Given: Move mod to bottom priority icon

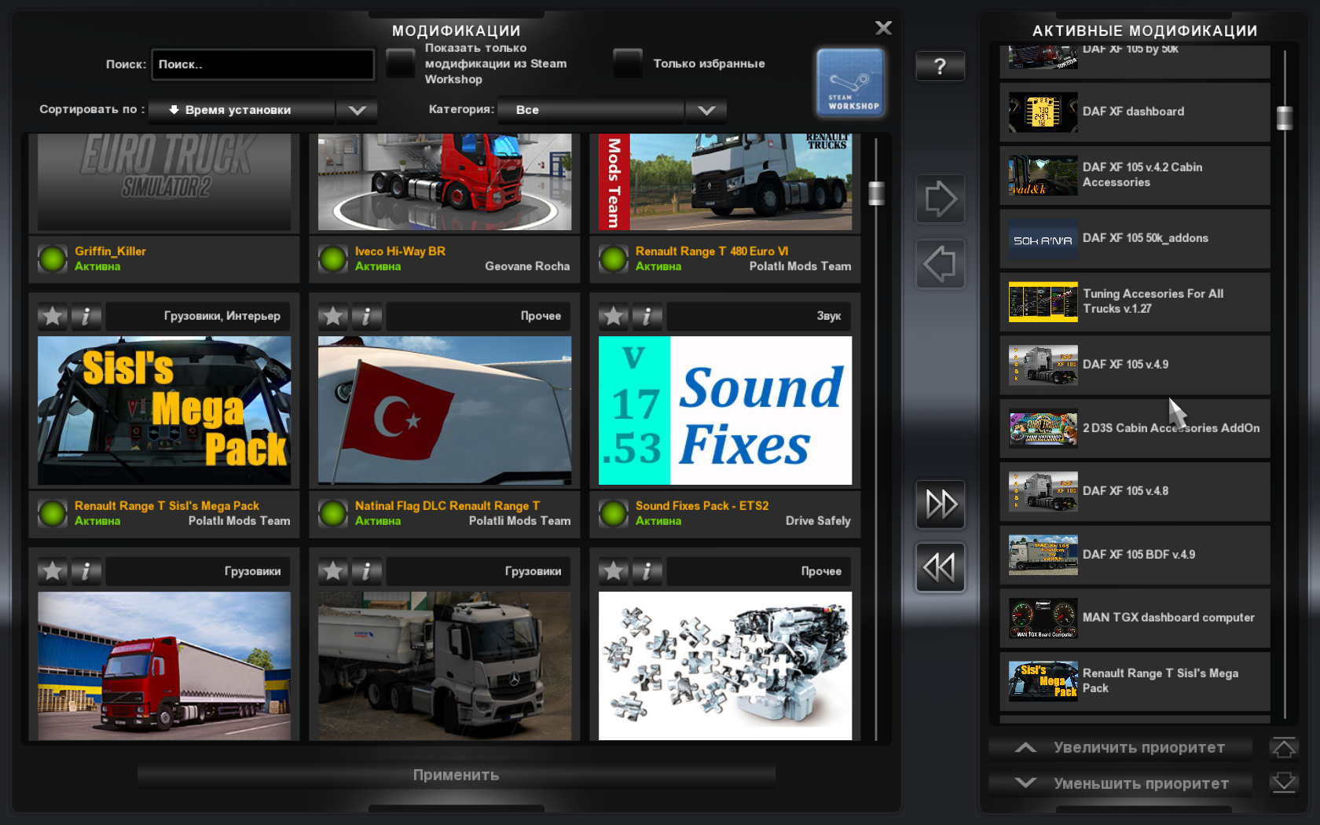Looking at the screenshot, I should click(1284, 783).
